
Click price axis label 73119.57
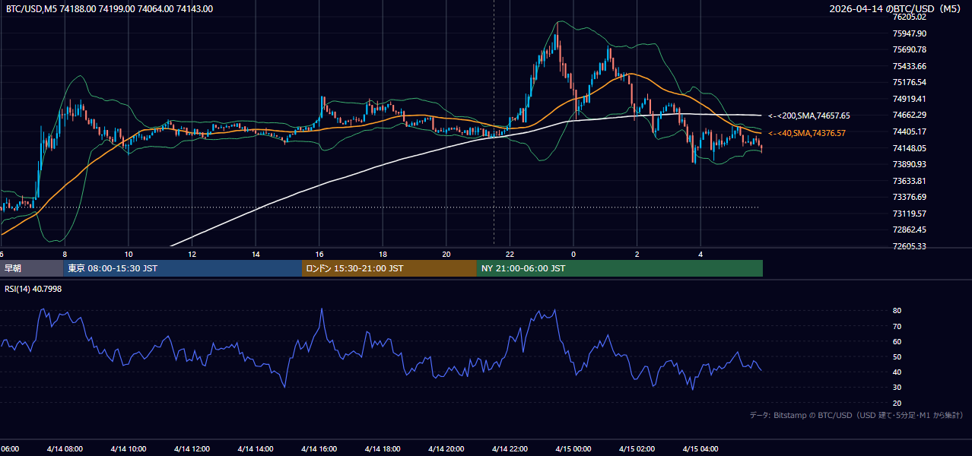pyautogui.click(x=910, y=214)
